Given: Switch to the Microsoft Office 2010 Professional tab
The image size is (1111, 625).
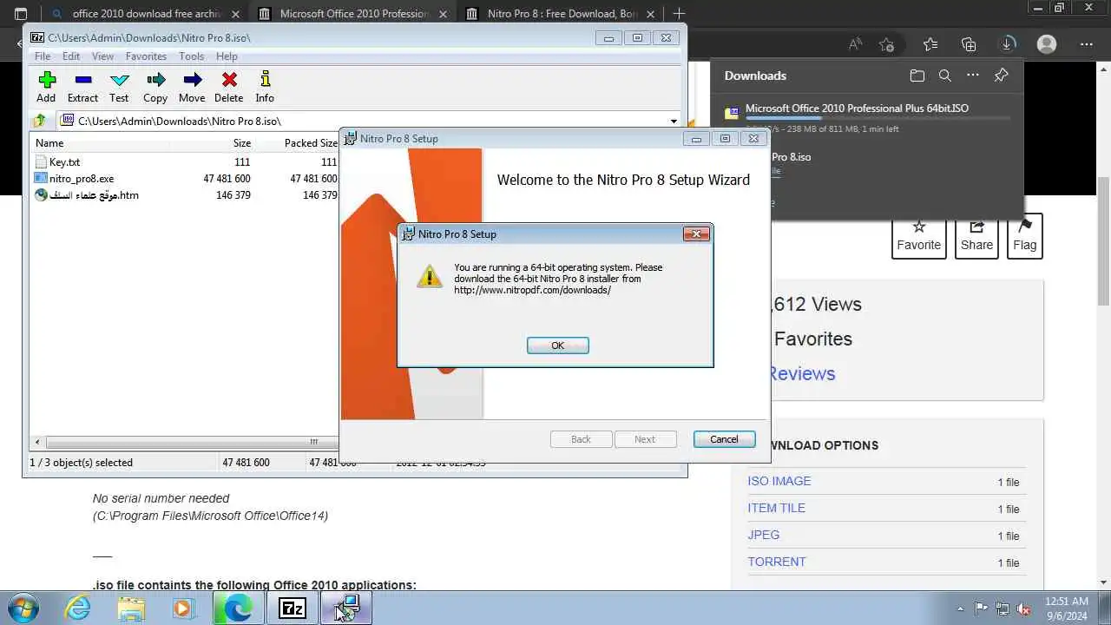Looking at the screenshot, I should (x=352, y=14).
